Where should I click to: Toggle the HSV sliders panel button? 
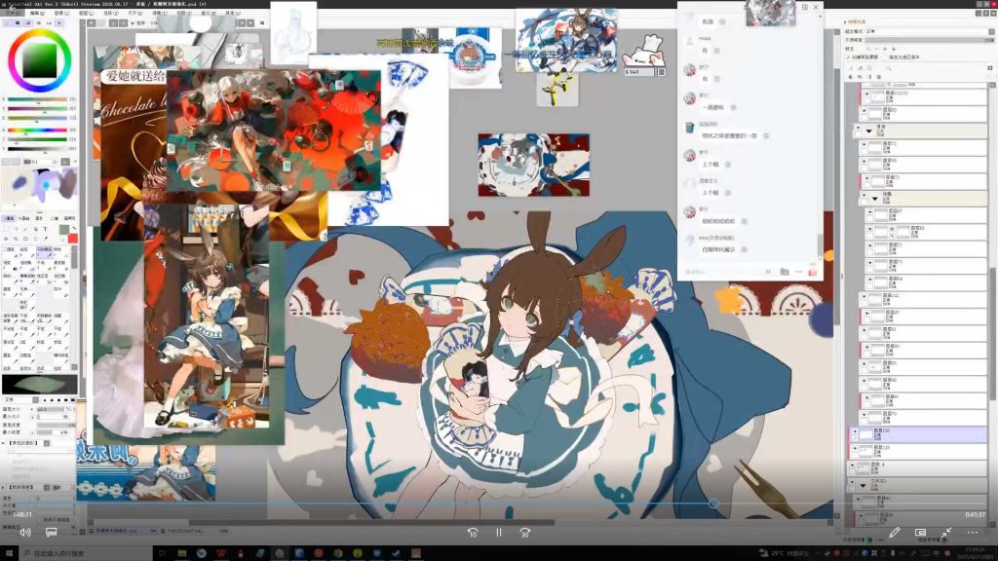28,23
